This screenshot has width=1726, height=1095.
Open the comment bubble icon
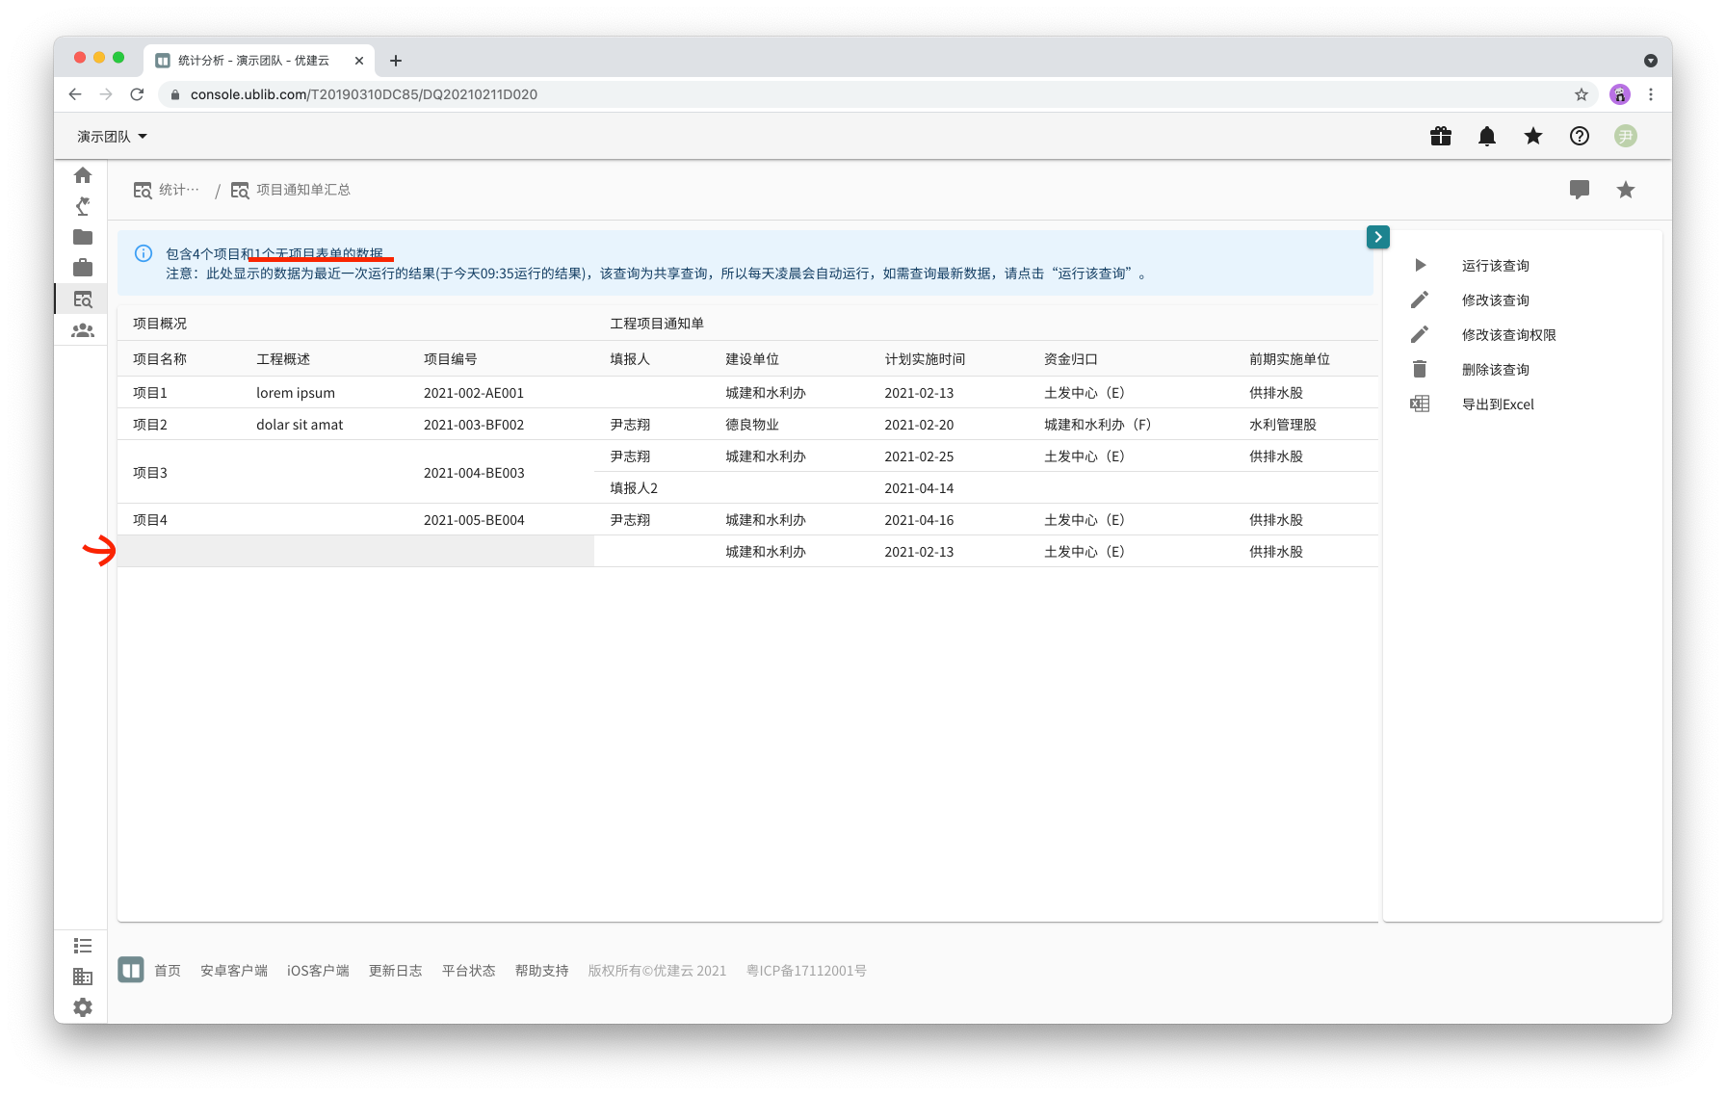[x=1579, y=190]
